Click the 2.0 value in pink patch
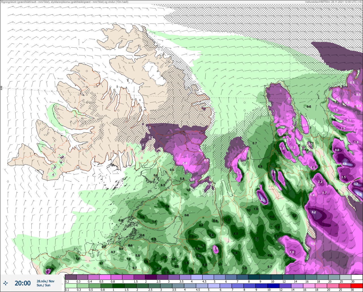363x292 pixels. [x=216, y=248]
